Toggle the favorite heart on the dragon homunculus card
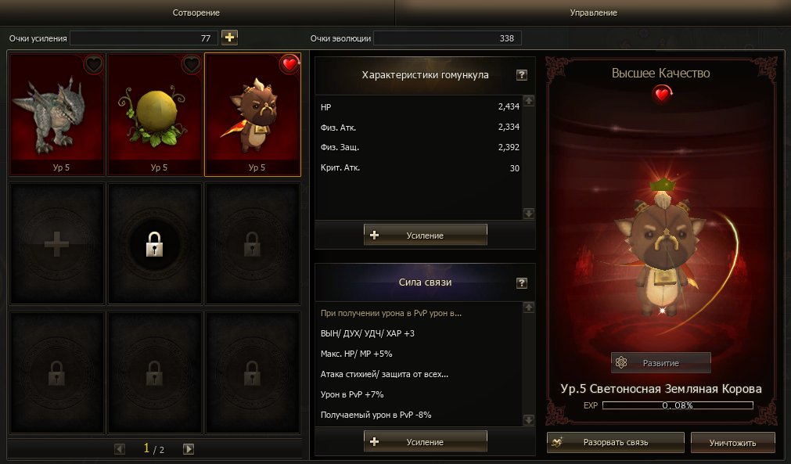 click(x=93, y=65)
